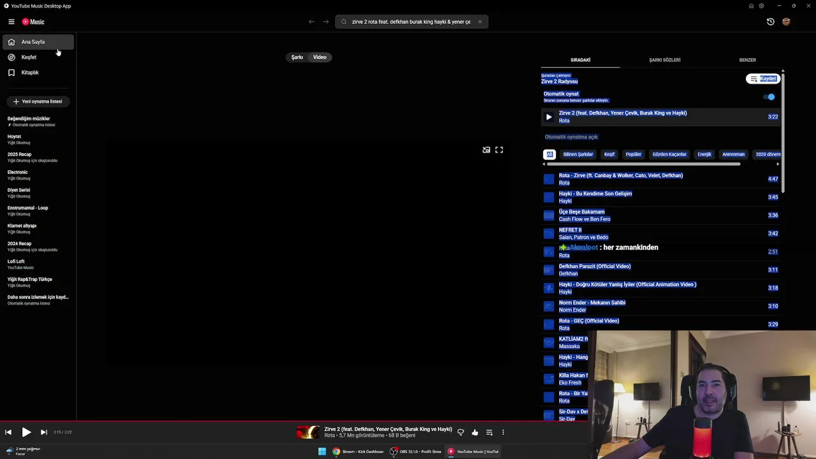The width and height of the screenshot is (816, 459).
Task: Open the Diyet Serisi playlist
Action: [x=38, y=193]
